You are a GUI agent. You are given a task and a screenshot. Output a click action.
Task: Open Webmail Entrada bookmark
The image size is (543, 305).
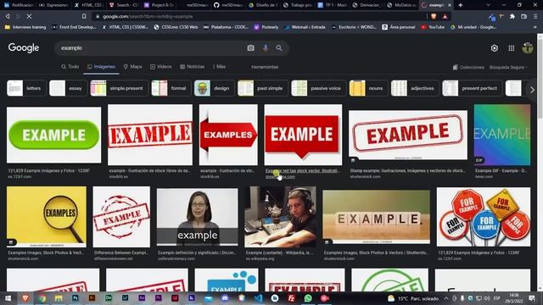click(305, 27)
